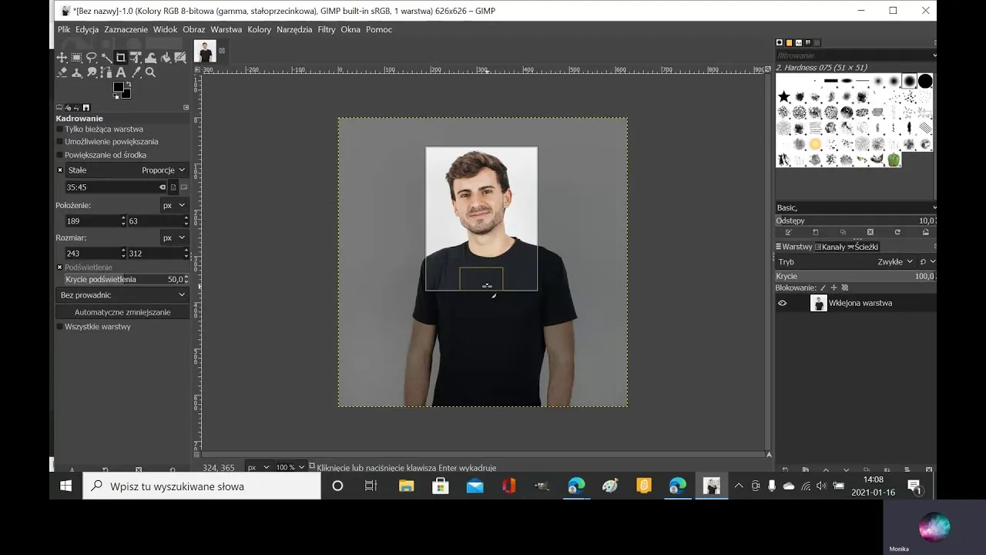986x555 pixels.
Task: Select the Text tool
Action: tap(121, 72)
